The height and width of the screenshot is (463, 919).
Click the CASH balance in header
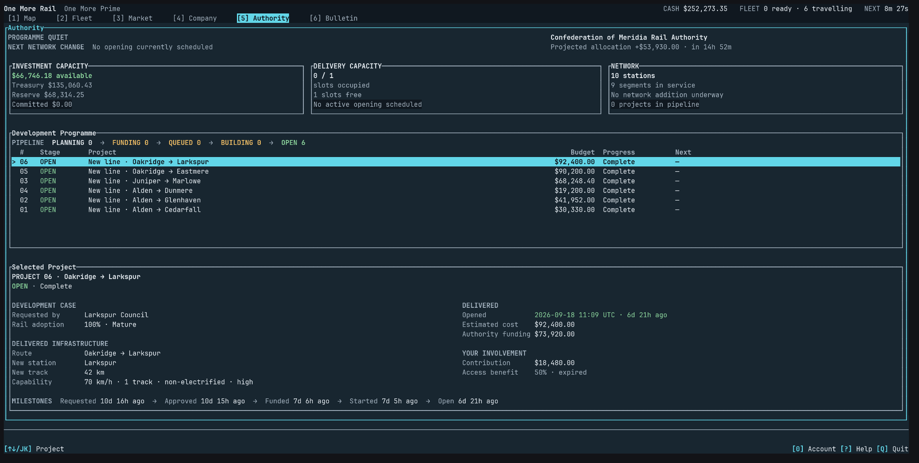click(x=695, y=9)
